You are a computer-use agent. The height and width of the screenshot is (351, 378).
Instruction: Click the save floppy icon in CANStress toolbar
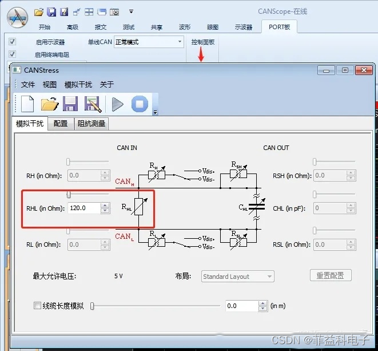[x=70, y=104]
